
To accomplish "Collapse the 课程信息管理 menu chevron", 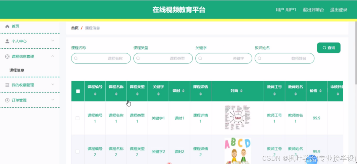I will (x=53, y=56).
